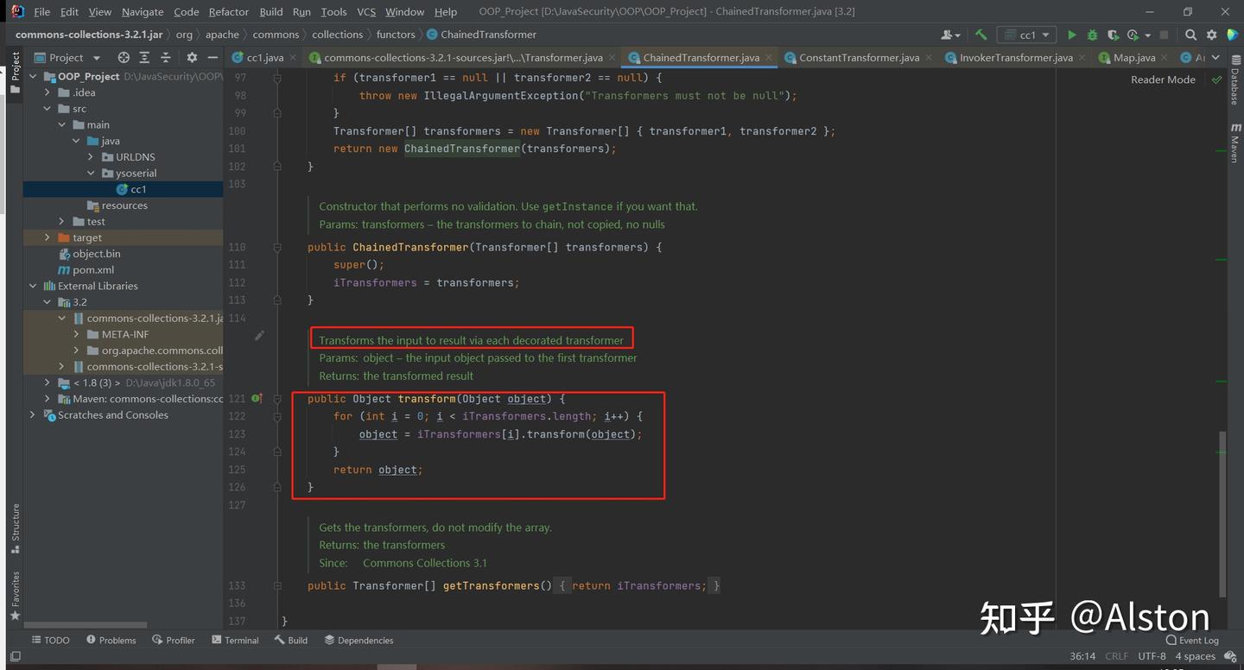This screenshot has height=670, width=1244.
Task: Toggle the tool window bars icon in bottom-left corner
Action: click(x=15, y=656)
